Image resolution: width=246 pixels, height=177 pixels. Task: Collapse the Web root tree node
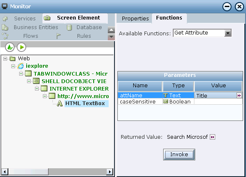[x=5, y=59]
